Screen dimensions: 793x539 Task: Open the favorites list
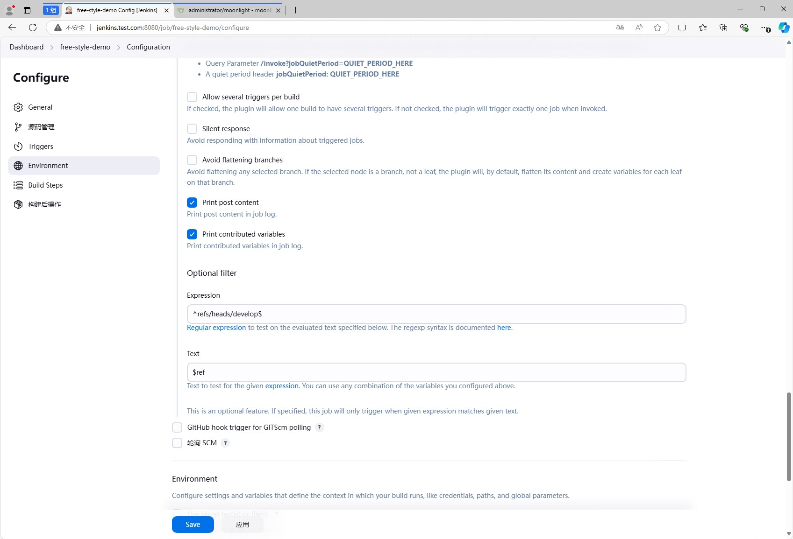pyautogui.click(x=703, y=28)
